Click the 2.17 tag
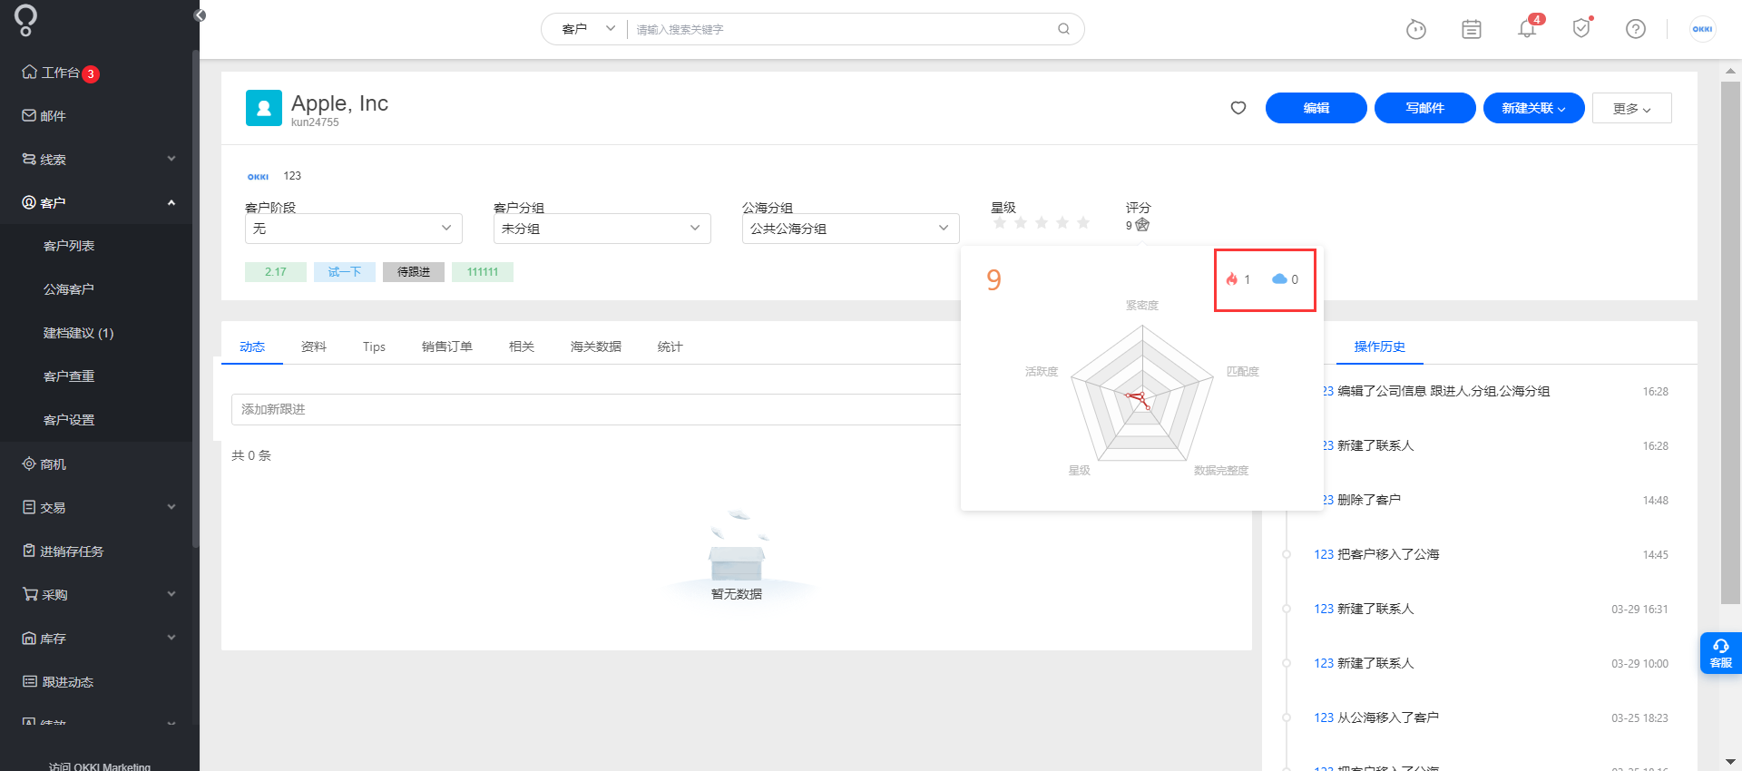This screenshot has width=1742, height=771. click(276, 272)
